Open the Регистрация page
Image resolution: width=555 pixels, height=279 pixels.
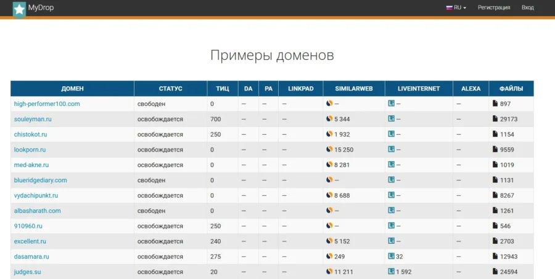click(x=494, y=7)
